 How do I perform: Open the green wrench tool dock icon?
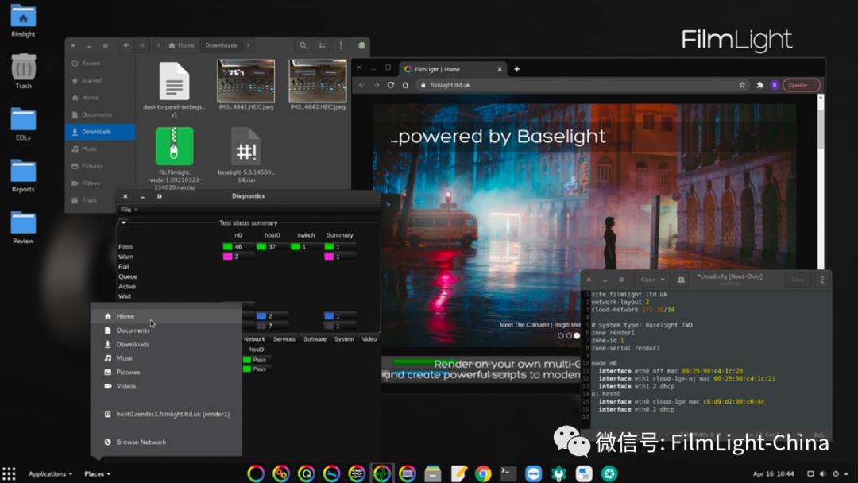(558, 473)
